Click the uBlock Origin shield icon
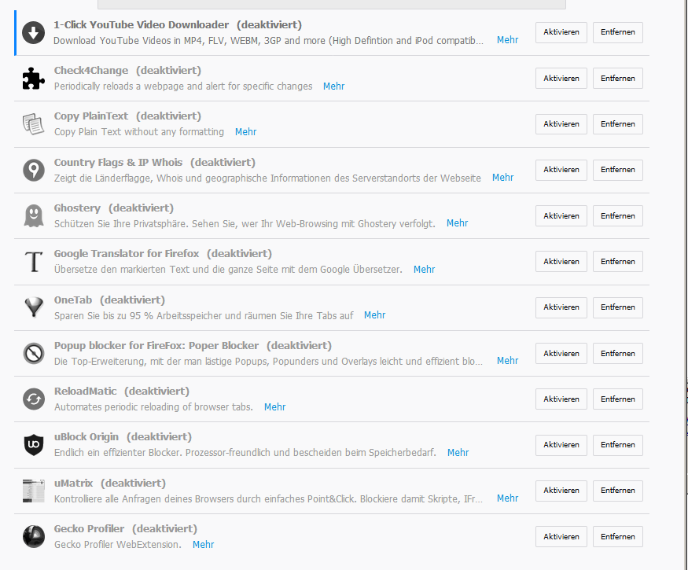 point(33,445)
